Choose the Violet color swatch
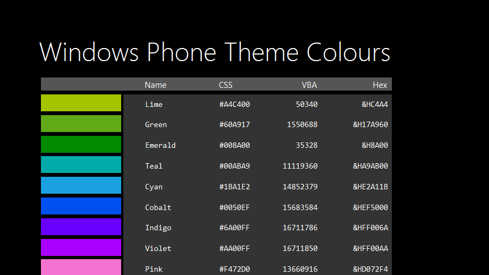The image size is (489, 275). 81,247
